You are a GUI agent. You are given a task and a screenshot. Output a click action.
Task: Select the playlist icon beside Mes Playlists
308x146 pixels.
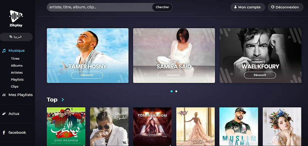[x=4, y=95]
